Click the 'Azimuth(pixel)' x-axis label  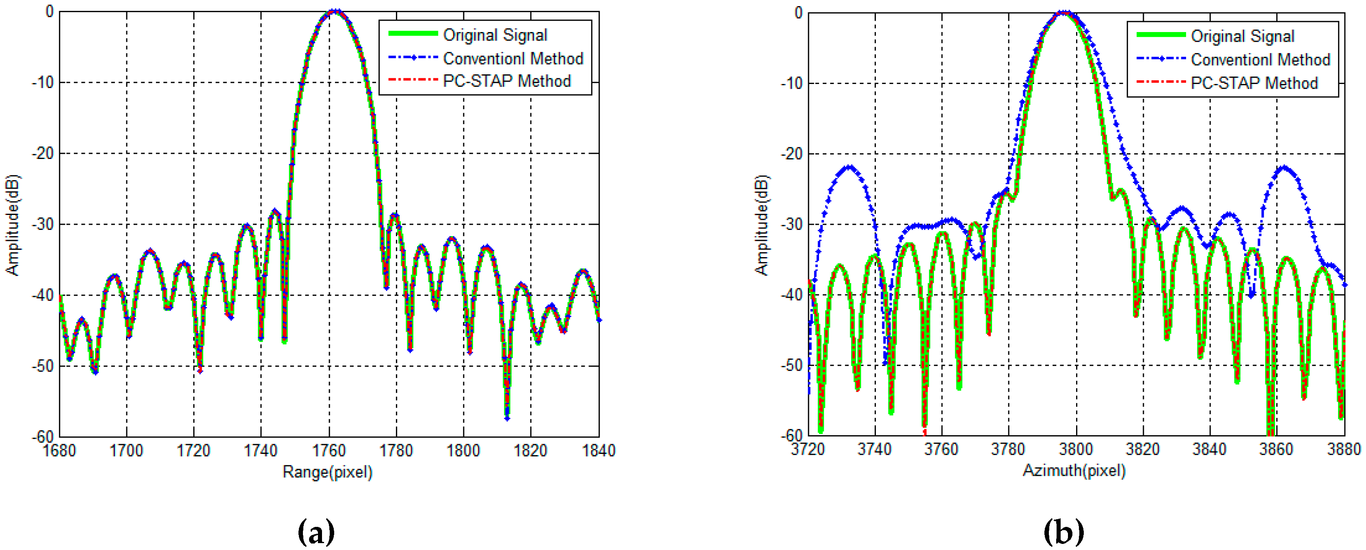[x=1074, y=471]
